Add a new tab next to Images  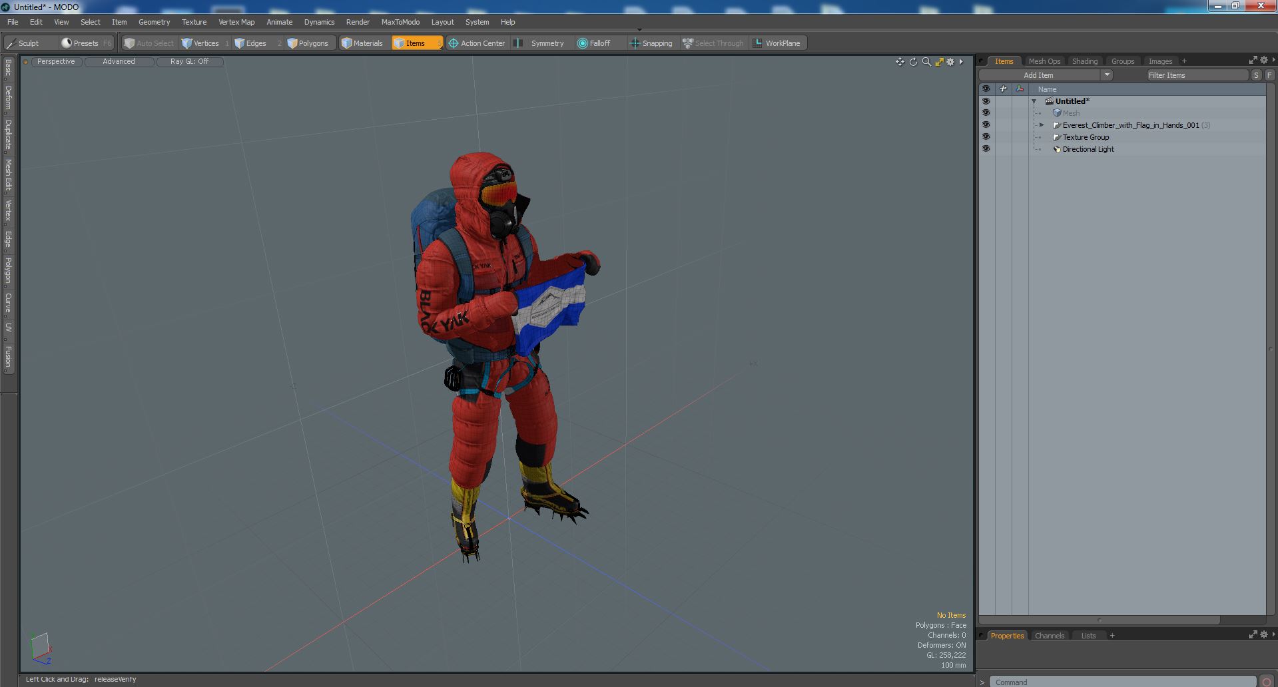1184,61
